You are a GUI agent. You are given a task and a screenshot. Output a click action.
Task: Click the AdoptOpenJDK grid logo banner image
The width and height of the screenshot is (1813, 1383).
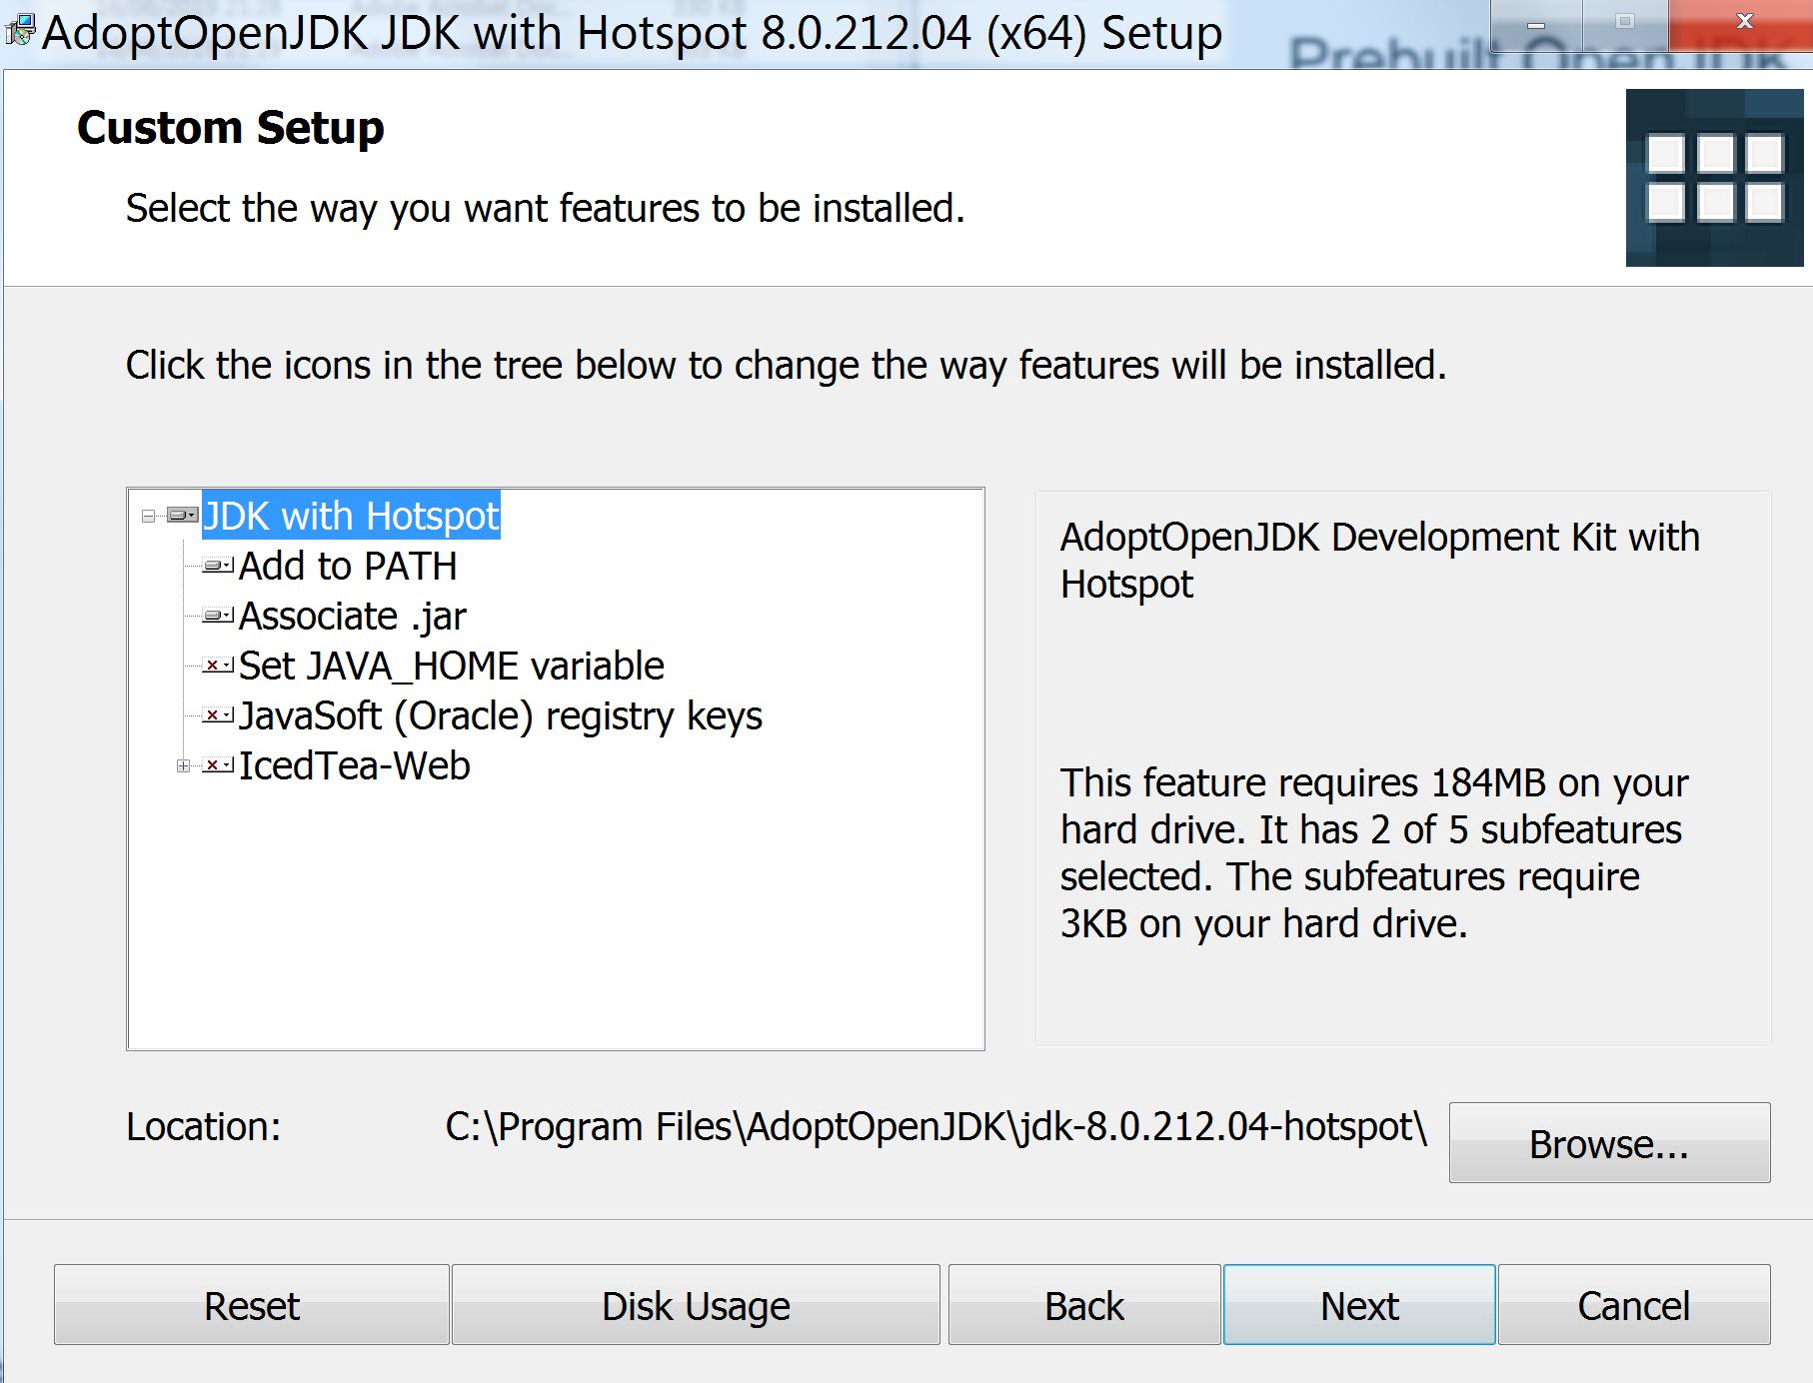(x=1714, y=178)
